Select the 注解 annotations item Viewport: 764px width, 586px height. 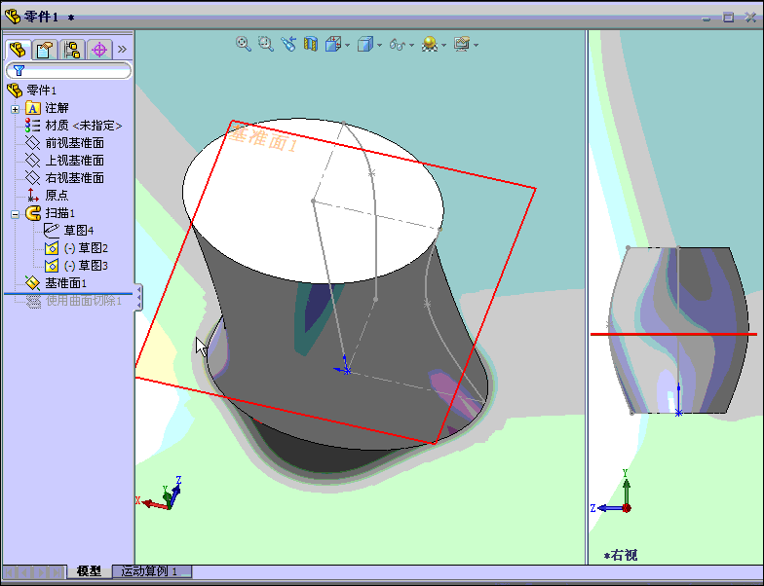click(x=57, y=108)
